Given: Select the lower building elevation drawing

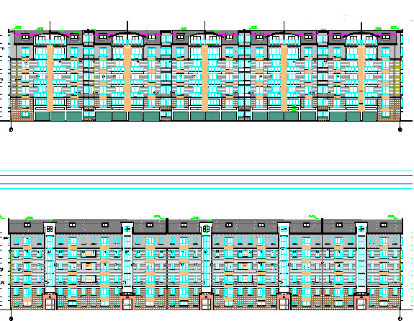Looking at the screenshot, I should [205, 264].
